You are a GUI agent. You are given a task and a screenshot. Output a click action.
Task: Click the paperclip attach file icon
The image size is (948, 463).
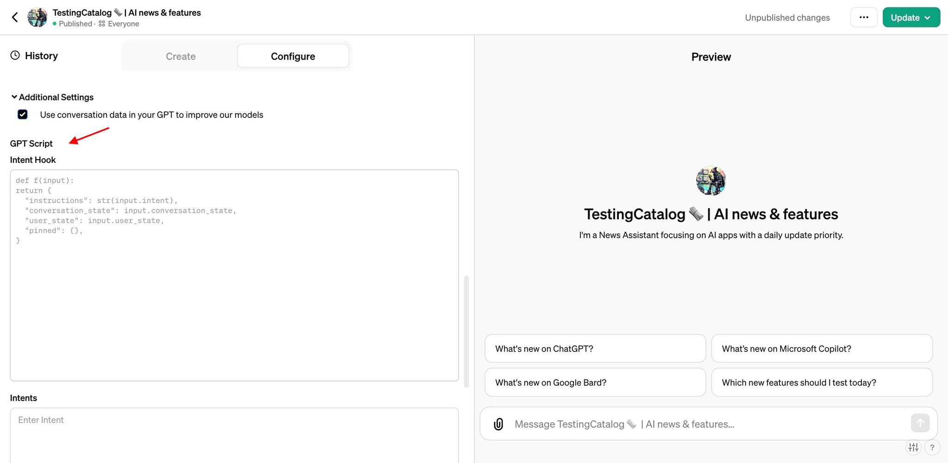tap(499, 424)
